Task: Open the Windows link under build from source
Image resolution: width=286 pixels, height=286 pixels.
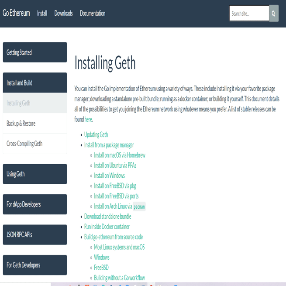Action: coord(102,257)
